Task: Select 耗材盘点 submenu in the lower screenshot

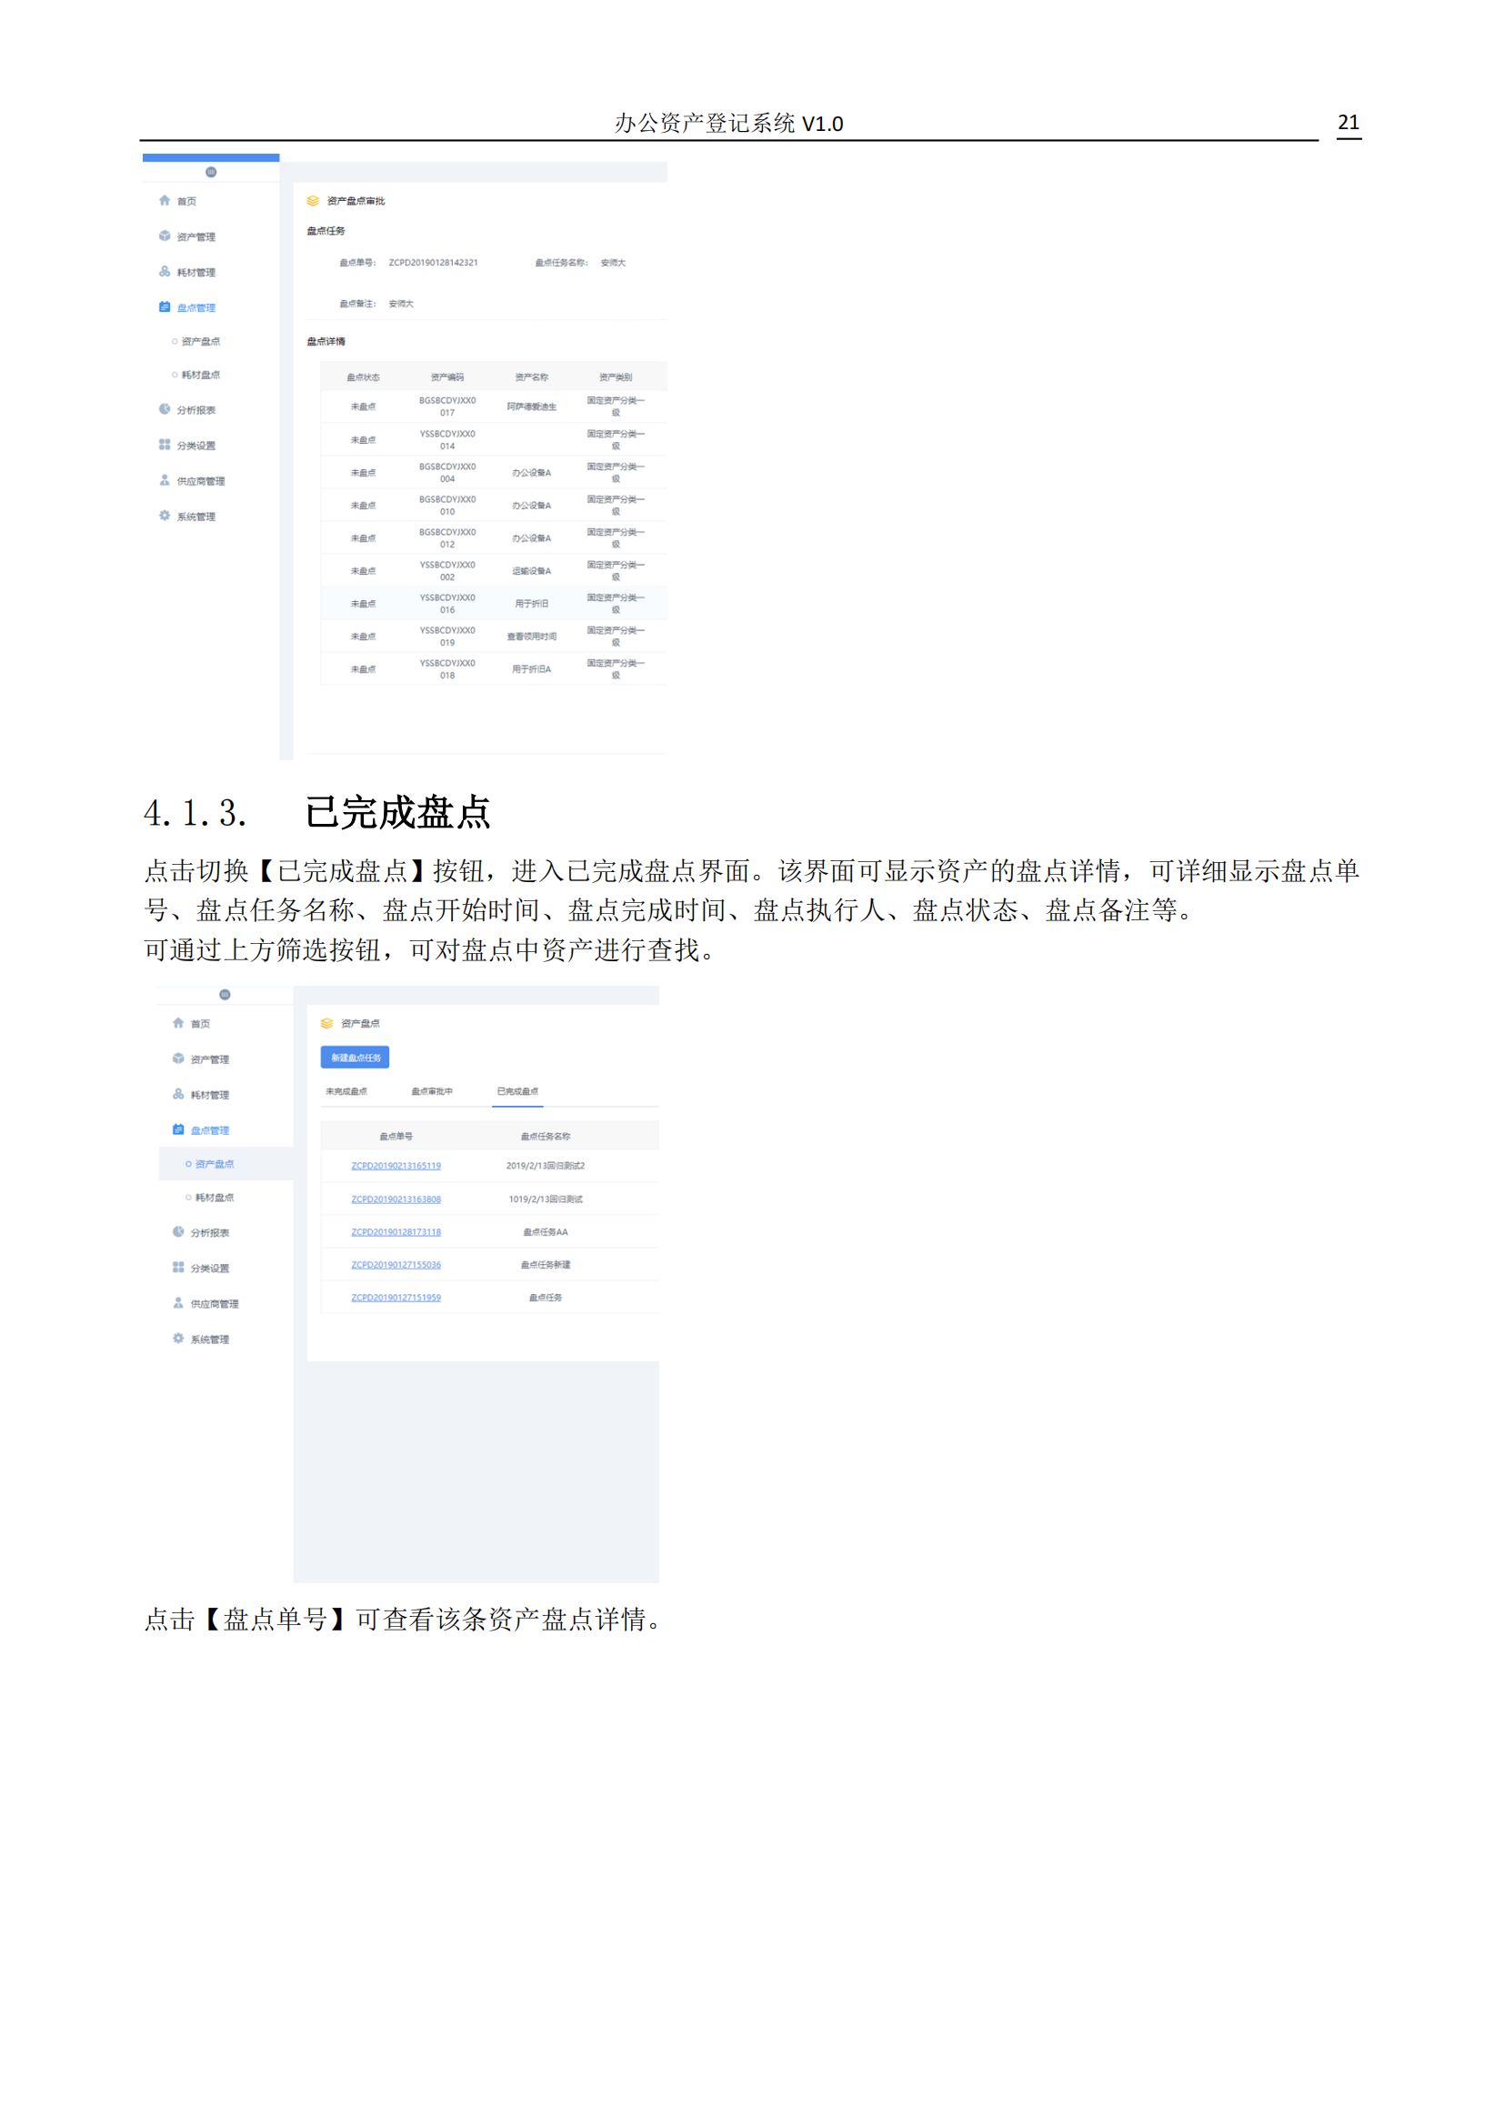Action: coord(214,1198)
